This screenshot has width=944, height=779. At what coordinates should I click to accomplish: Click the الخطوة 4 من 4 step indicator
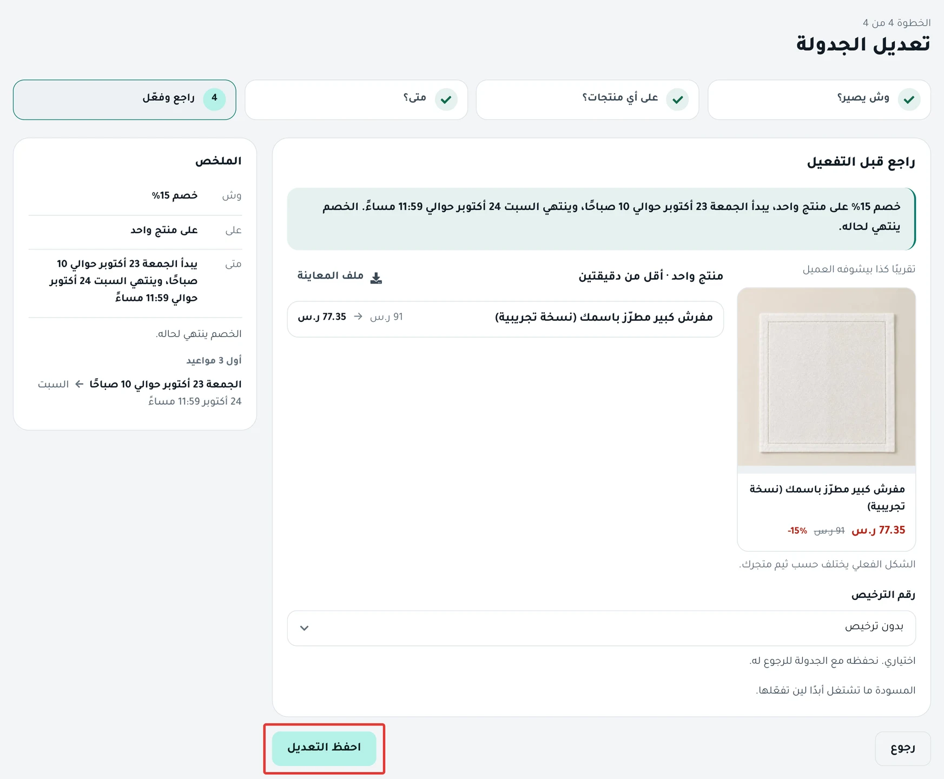pyautogui.click(x=896, y=23)
